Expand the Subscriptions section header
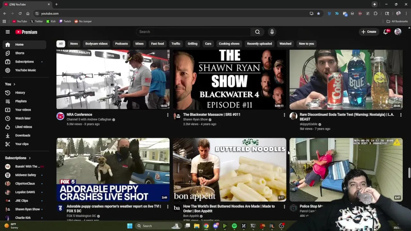411x231 pixels. click(18, 158)
